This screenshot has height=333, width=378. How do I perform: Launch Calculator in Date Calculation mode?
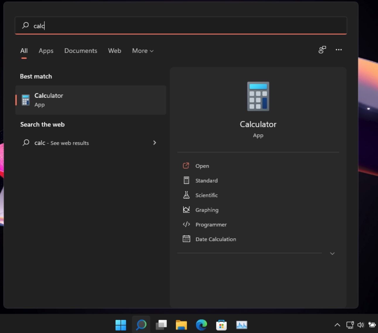pos(215,239)
